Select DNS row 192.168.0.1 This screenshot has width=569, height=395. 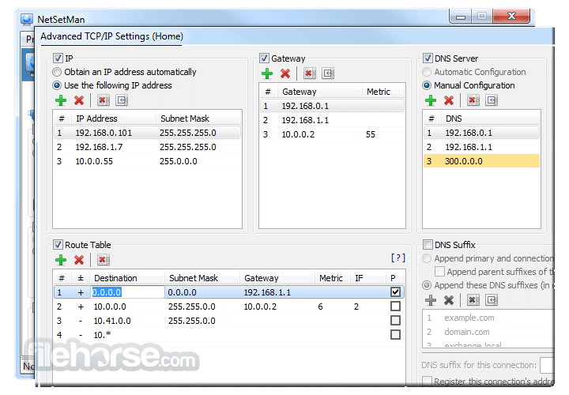481,133
